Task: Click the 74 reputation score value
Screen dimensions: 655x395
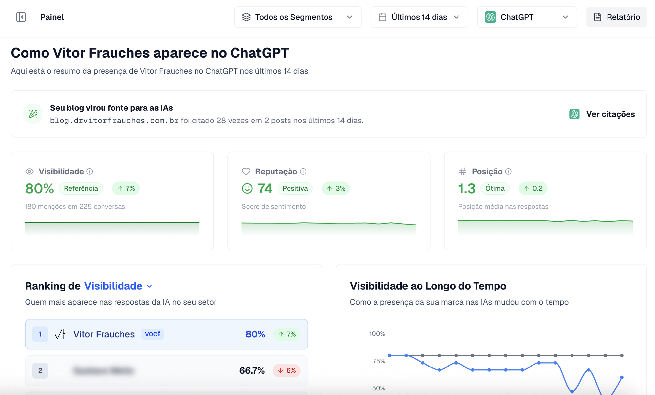Action: point(265,188)
